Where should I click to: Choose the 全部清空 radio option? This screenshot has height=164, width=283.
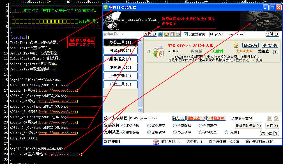pyautogui.click(x=201, y=125)
